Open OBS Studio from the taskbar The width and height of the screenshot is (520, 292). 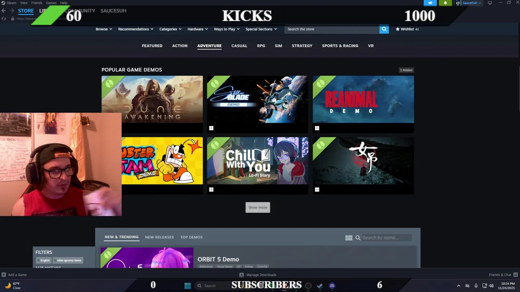click(x=308, y=286)
